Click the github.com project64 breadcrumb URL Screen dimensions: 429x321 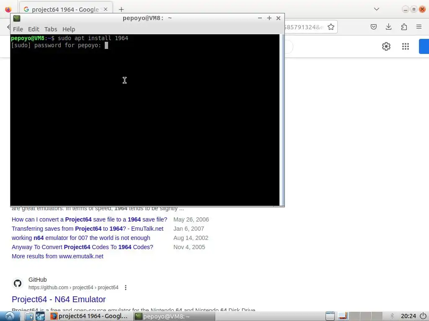click(73, 288)
